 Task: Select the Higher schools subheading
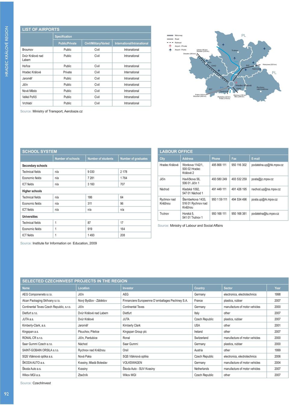pyautogui.click(x=32, y=191)
